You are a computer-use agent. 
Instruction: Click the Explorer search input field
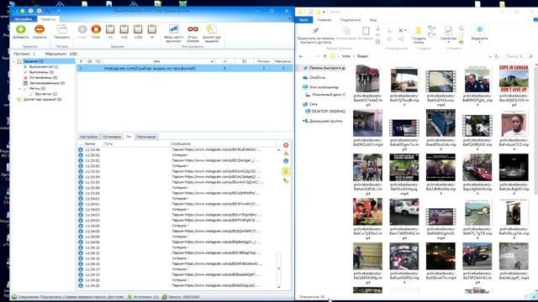517,56
